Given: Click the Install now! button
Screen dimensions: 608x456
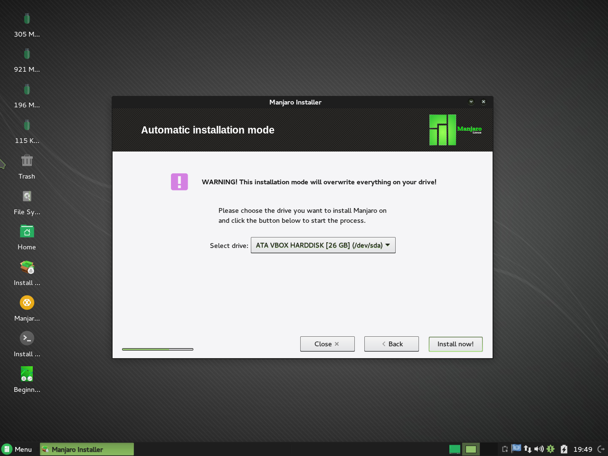Looking at the screenshot, I should [x=456, y=344].
